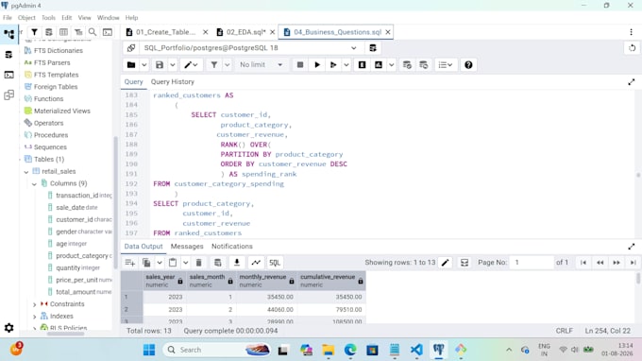Click the Page No input field
The height and width of the screenshot is (361, 642).
pos(532,263)
